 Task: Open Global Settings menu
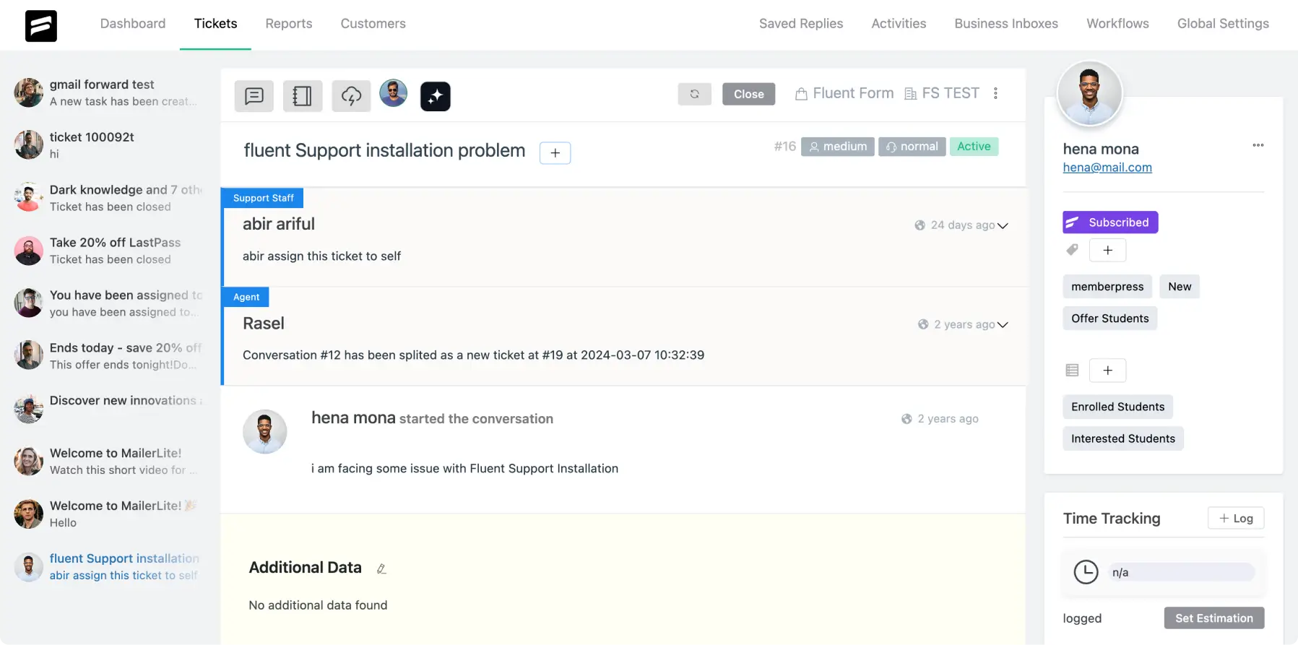1223,24
